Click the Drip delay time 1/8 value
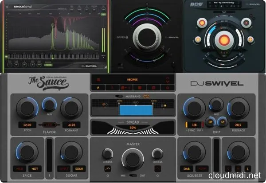Viewport: 266px width, 183px height. [x=195, y=125]
